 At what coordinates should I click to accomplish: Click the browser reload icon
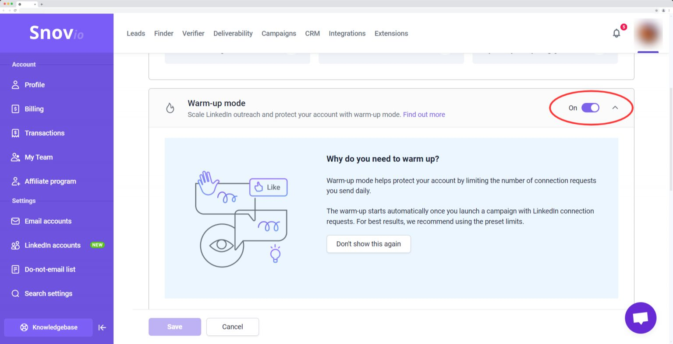coord(15,10)
